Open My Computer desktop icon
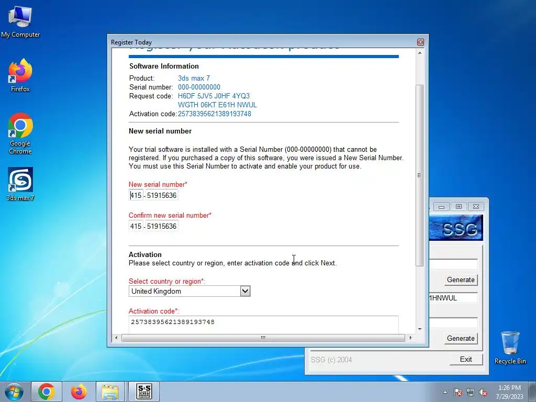The image size is (536, 402). tap(20, 22)
